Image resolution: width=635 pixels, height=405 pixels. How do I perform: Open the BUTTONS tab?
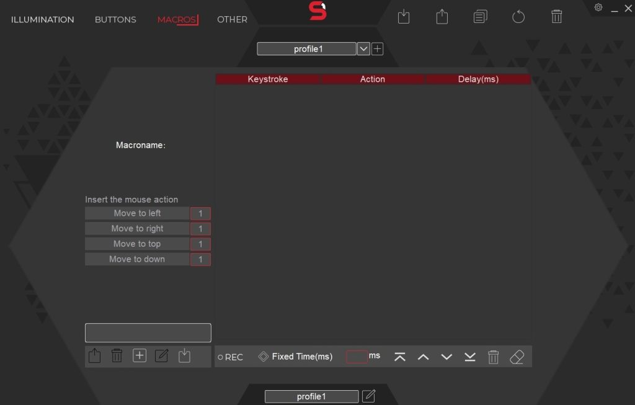(115, 19)
